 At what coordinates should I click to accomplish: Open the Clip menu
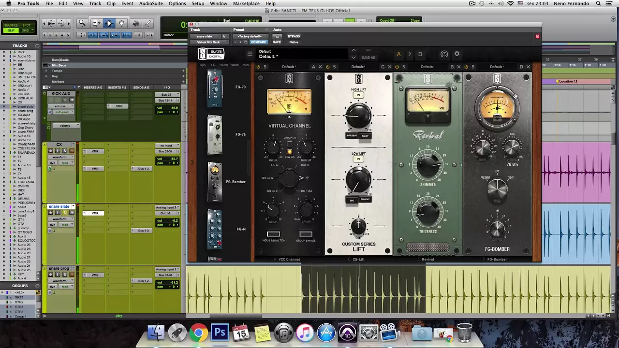111,3
